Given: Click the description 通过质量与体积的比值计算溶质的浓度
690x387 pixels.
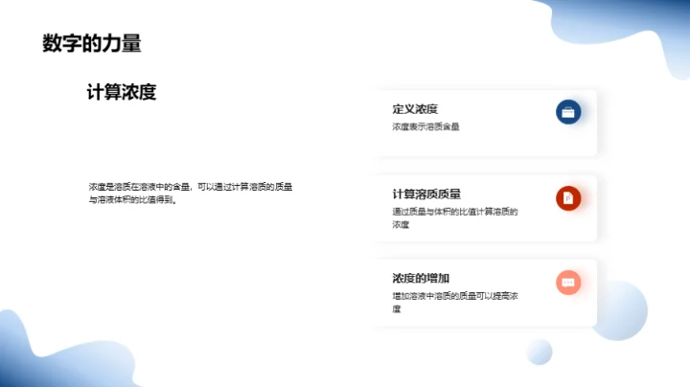Looking at the screenshot, I should 455,218.
